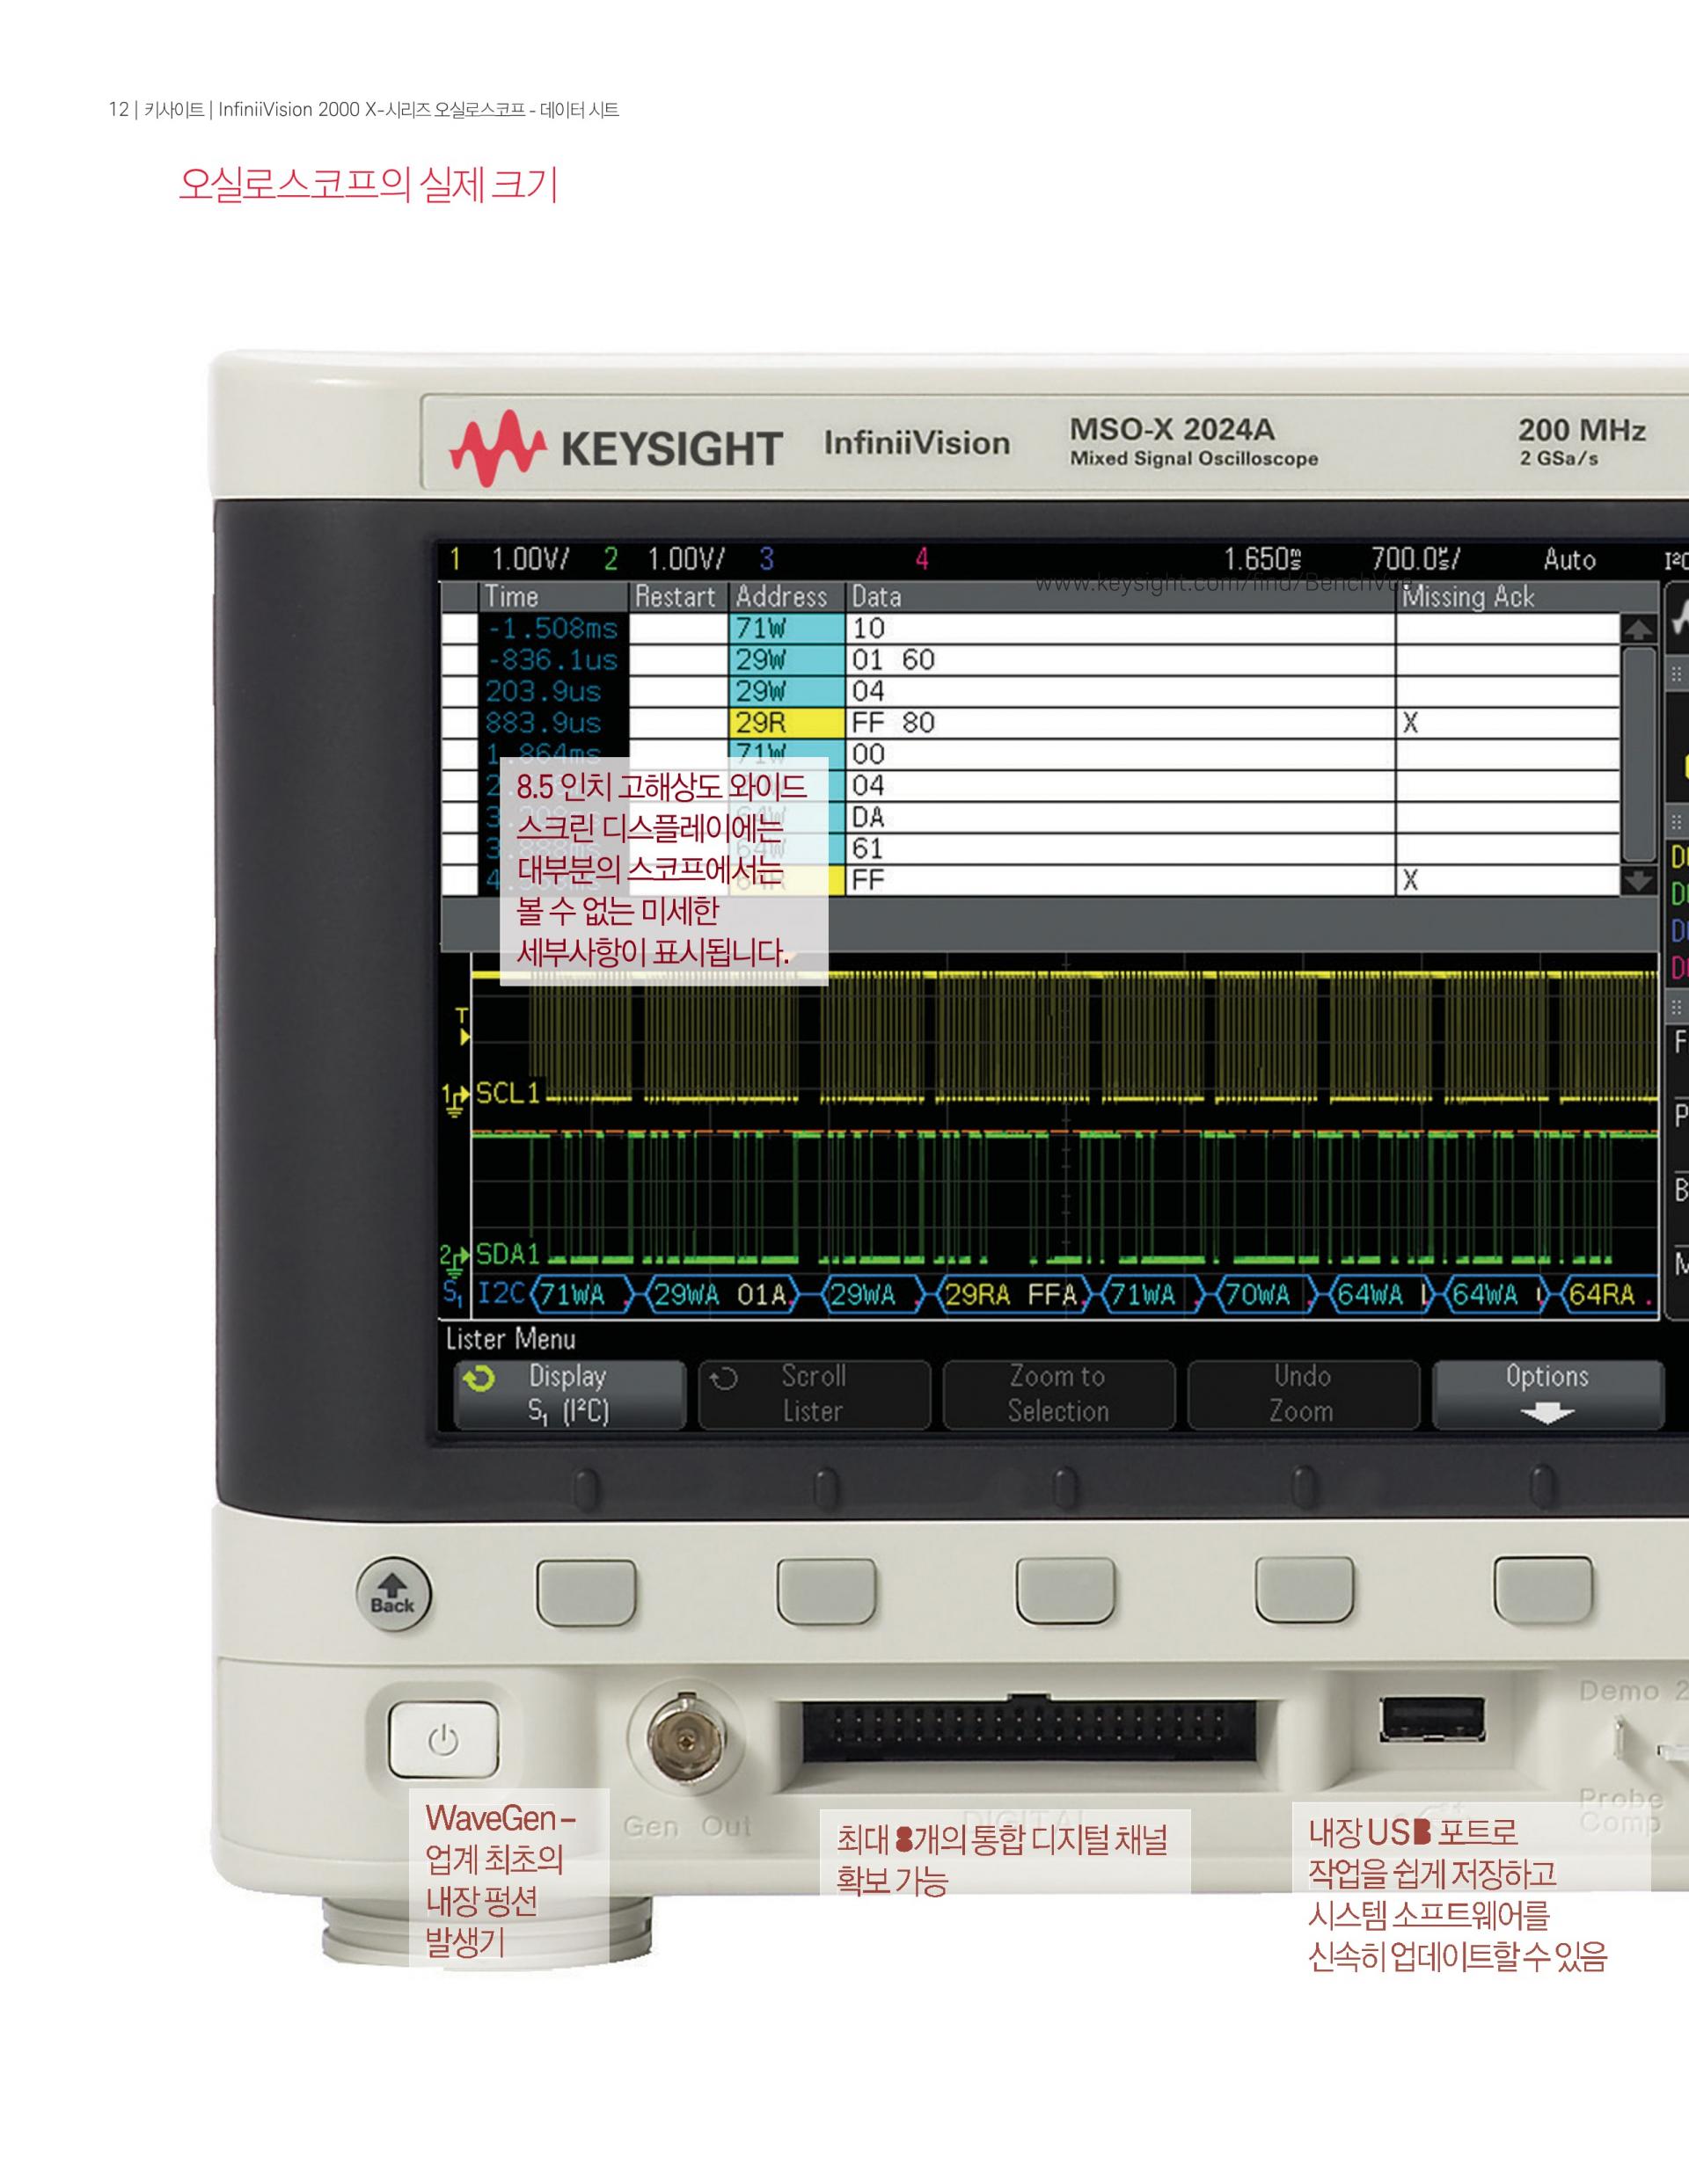Click the lister vertical scrollbar thumb
Screen dimensions: 1689x2184
[x=1638, y=754]
